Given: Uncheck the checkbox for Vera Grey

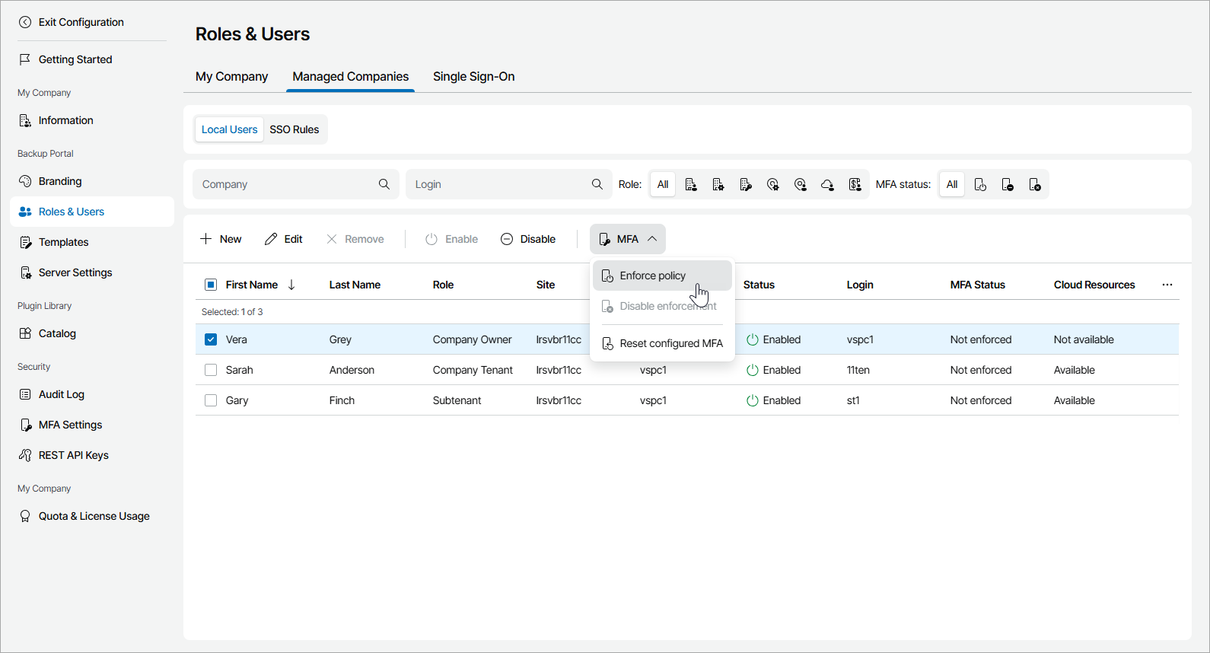Looking at the screenshot, I should pos(211,339).
